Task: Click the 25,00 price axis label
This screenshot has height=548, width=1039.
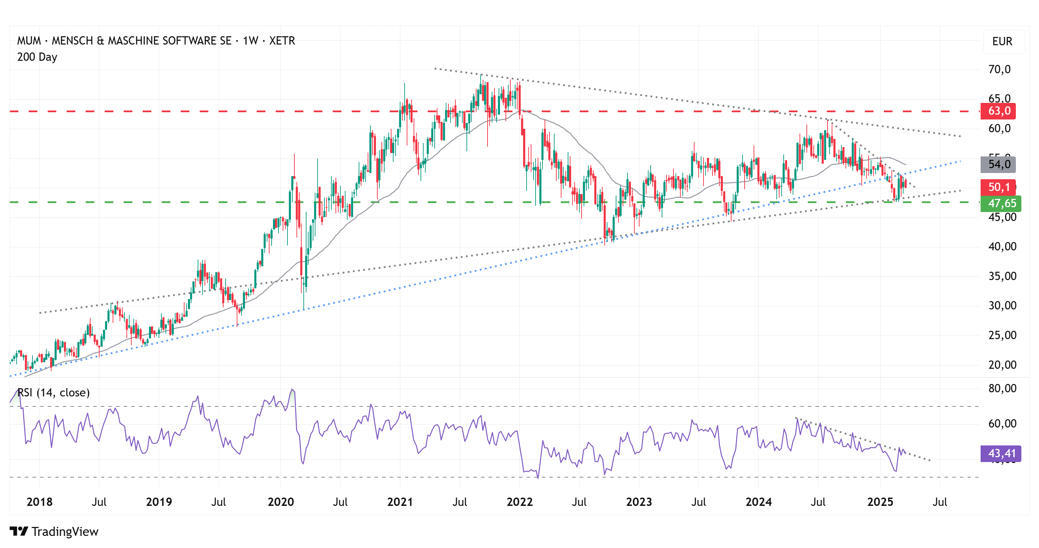Action: coord(1002,335)
